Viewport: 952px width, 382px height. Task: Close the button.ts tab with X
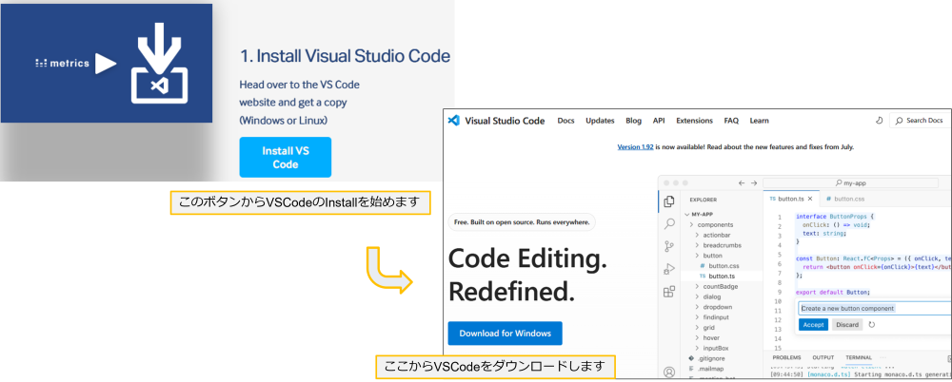(810, 199)
